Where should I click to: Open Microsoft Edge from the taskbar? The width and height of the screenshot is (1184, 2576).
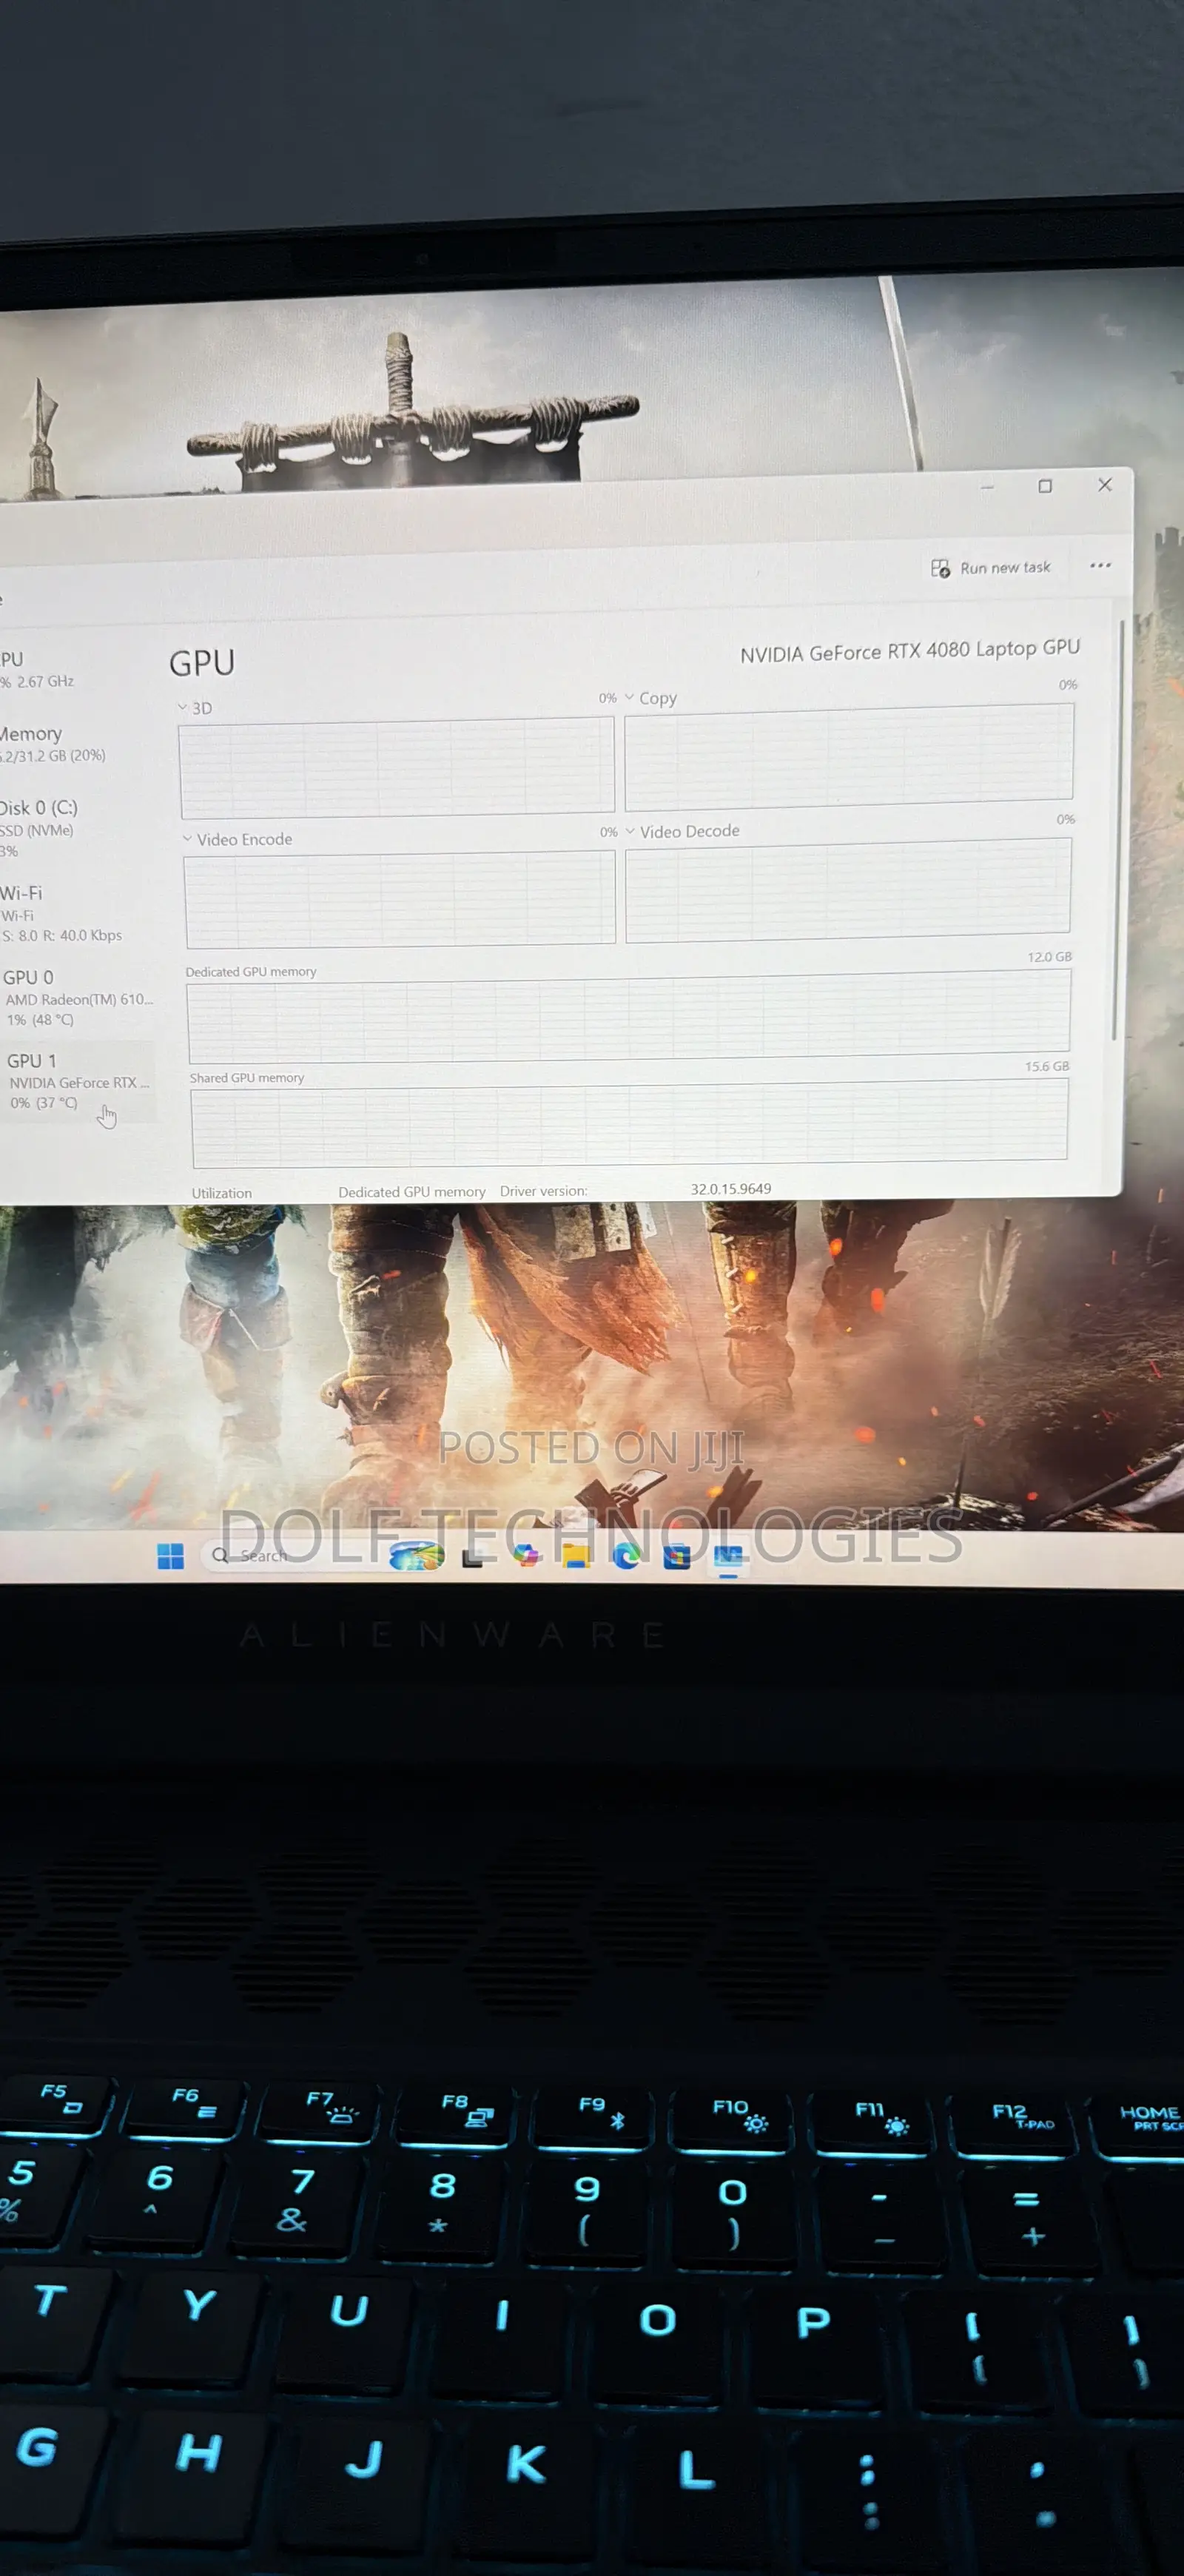pos(627,1555)
